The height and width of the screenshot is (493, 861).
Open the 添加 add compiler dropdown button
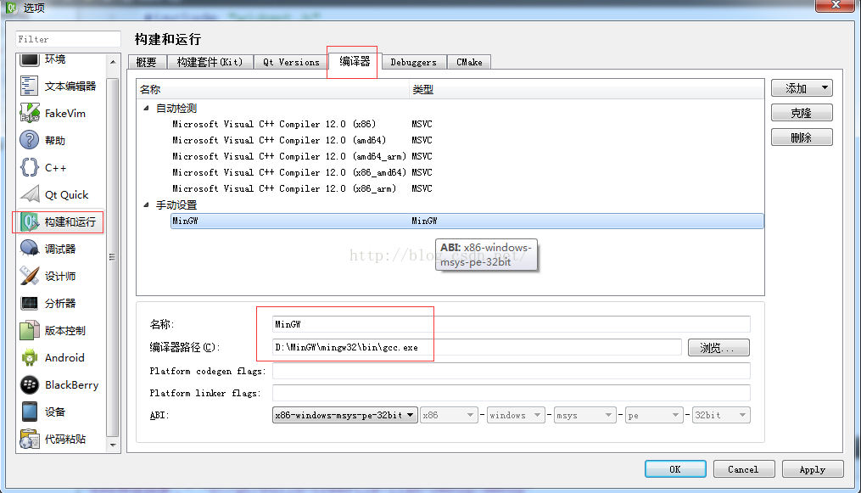[x=802, y=88]
